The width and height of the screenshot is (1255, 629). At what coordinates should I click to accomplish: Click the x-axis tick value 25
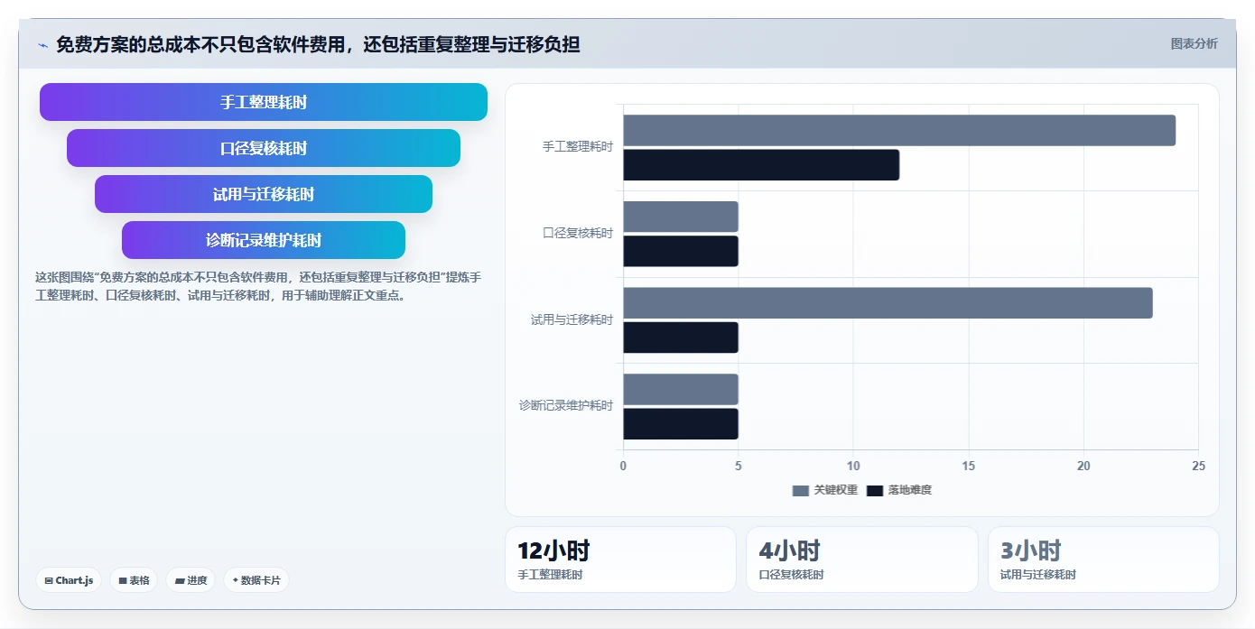tap(1198, 467)
